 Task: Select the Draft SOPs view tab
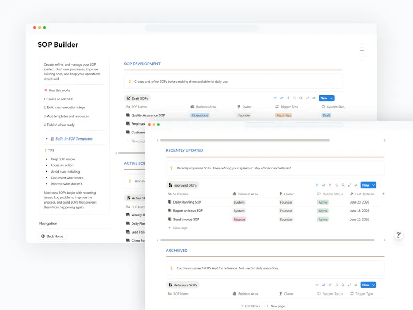coord(137,98)
